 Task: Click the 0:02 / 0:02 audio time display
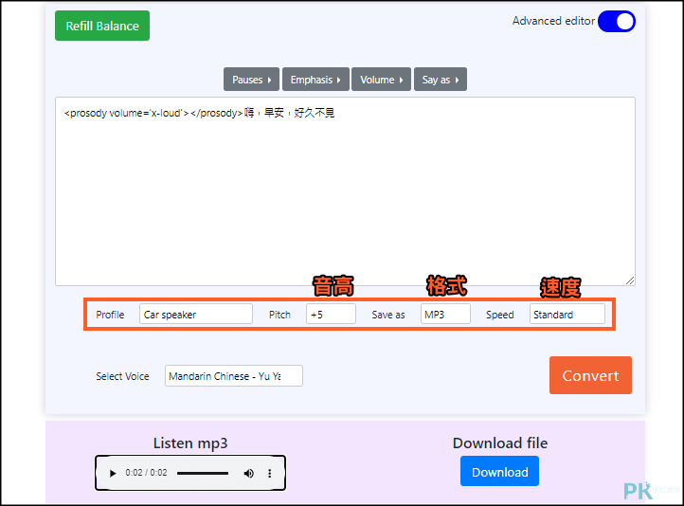146,473
